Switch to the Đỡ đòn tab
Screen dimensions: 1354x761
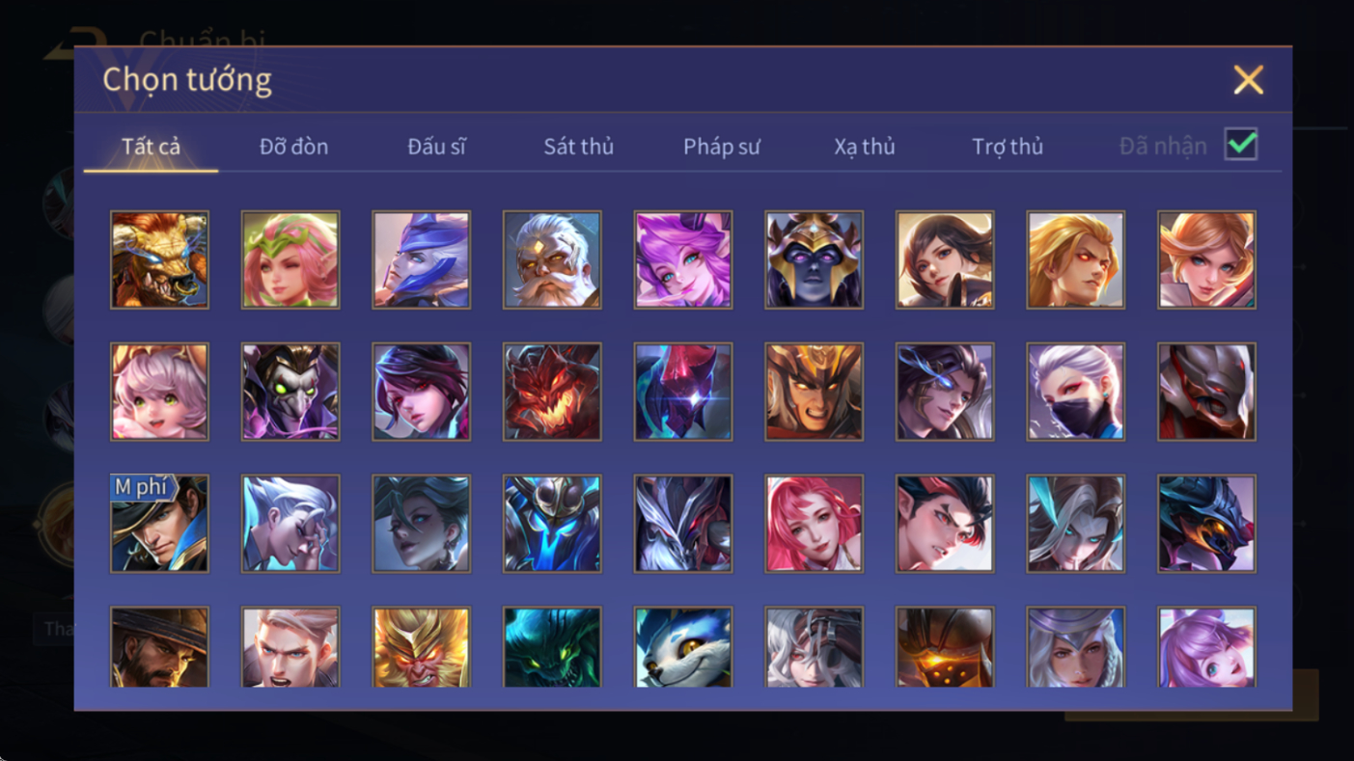click(293, 147)
